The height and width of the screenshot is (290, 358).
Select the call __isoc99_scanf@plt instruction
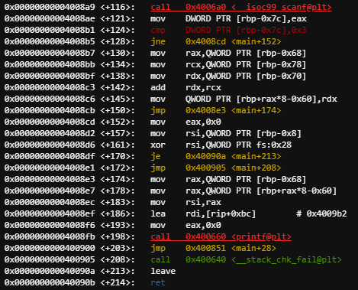(x=241, y=7)
